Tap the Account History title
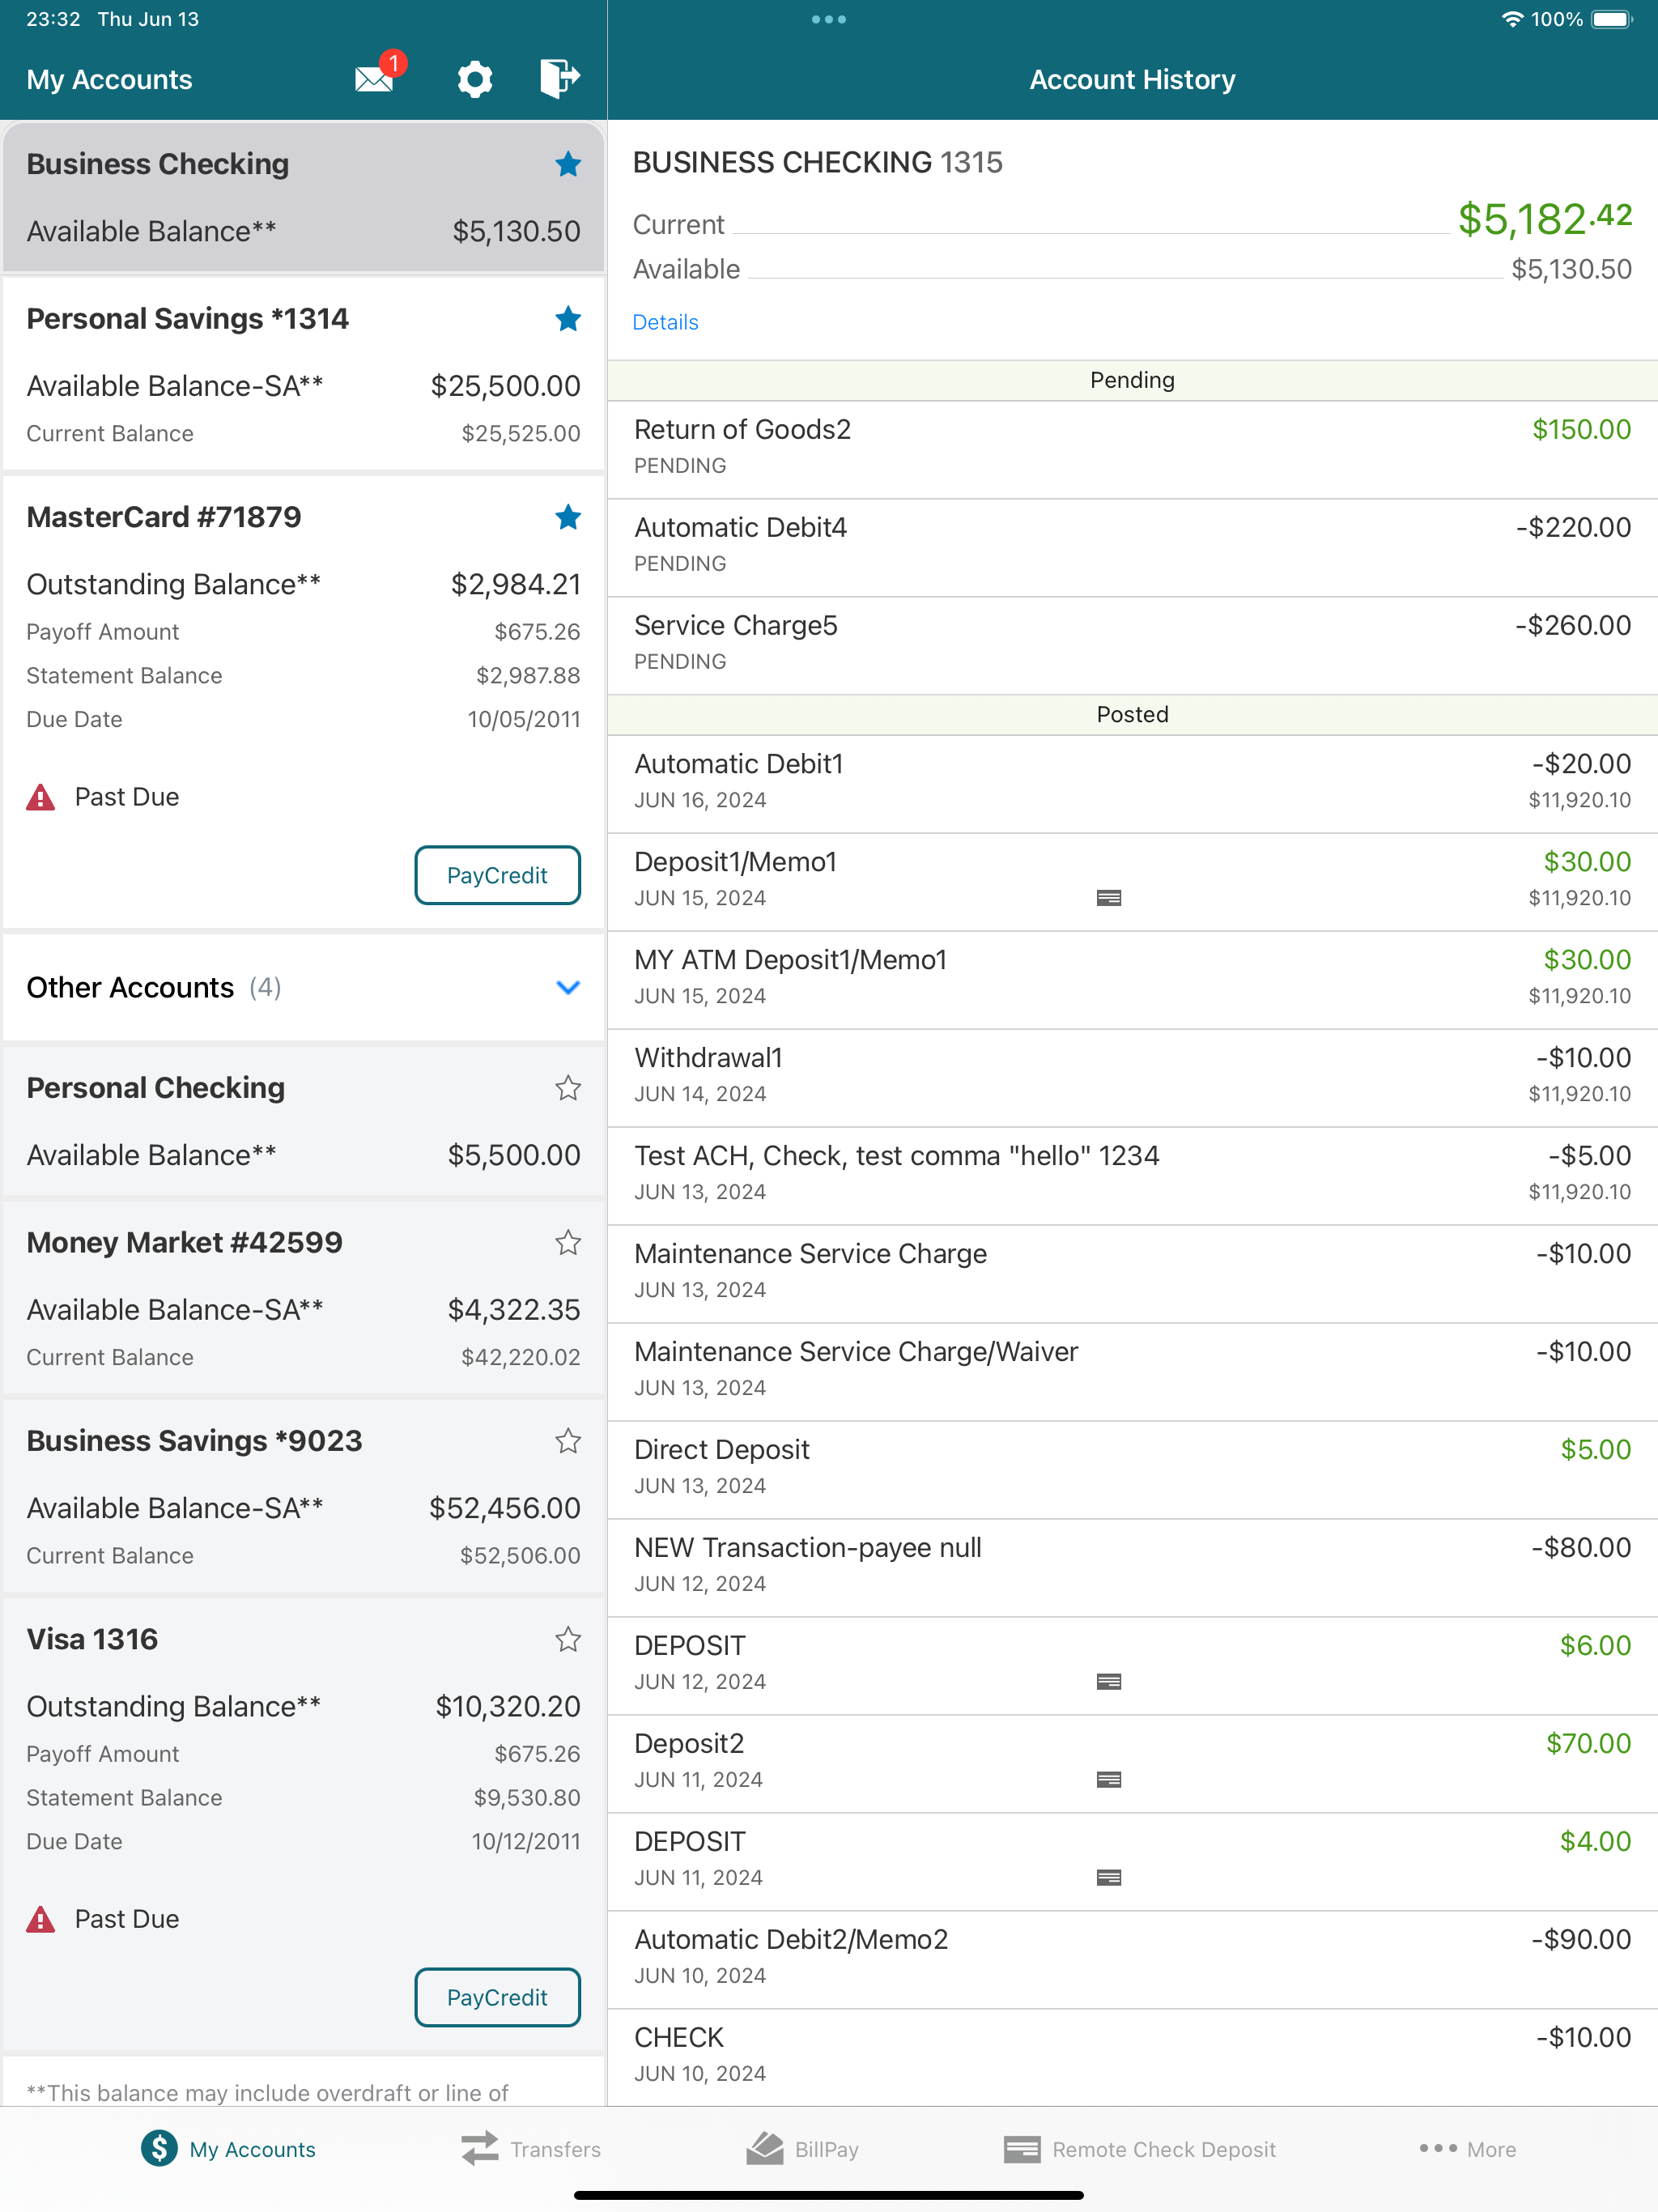The height and width of the screenshot is (2212, 1658). 1132,80
